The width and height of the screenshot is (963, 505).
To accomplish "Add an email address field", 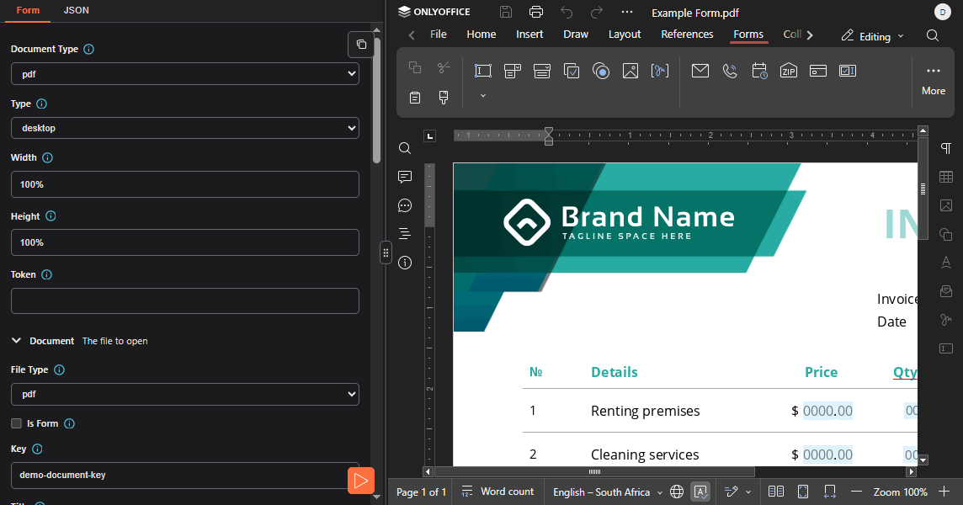I will pos(700,71).
